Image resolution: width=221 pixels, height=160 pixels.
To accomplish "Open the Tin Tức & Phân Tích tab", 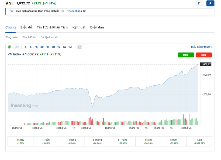I will (52, 27).
